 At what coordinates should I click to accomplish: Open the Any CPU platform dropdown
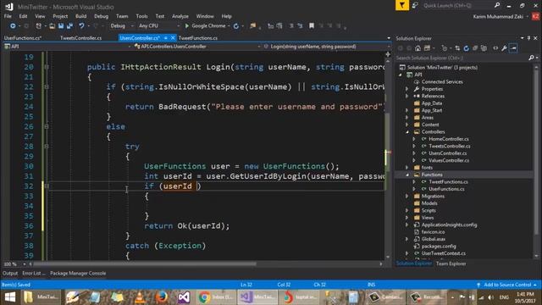[159, 26]
